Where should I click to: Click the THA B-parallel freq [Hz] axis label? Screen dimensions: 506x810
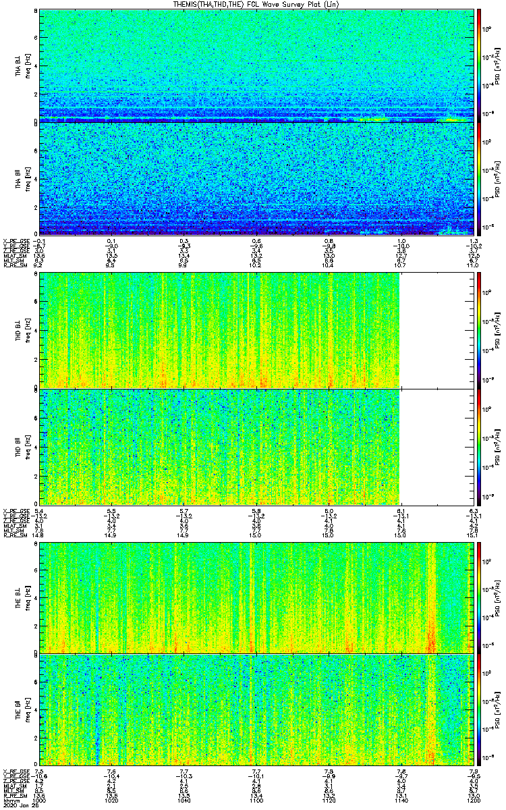click(x=28, y=178)
